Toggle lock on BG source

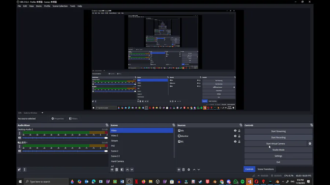pos(239,141)
